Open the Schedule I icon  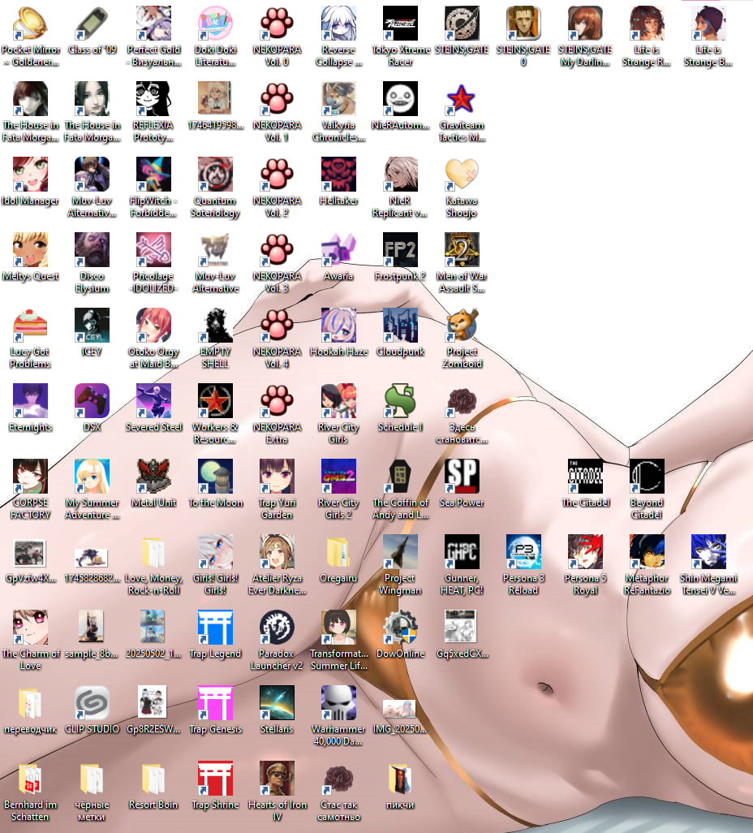pos(400,401)
